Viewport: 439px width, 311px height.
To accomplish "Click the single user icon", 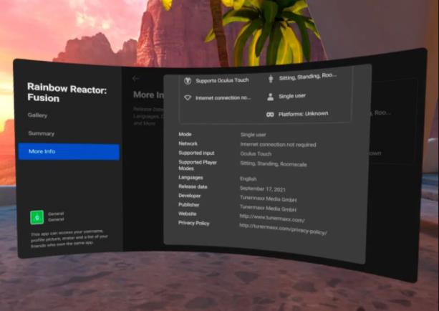I will pos(270,97).
